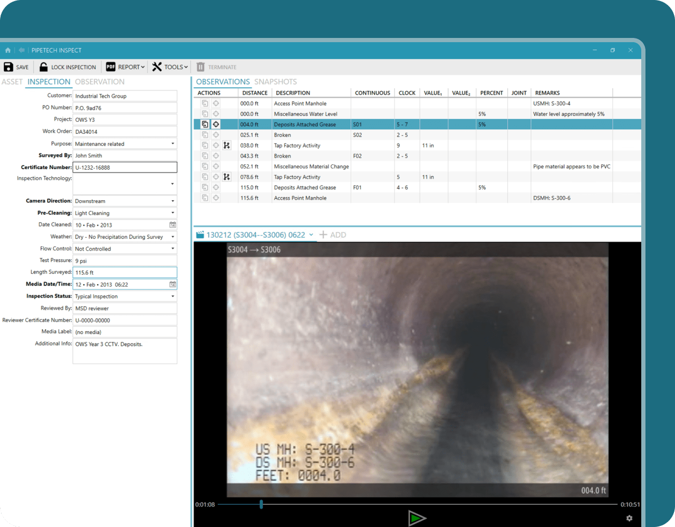Click the video timeline slider handle
Viewport: 675px width, 527px height.
[261, 504]
